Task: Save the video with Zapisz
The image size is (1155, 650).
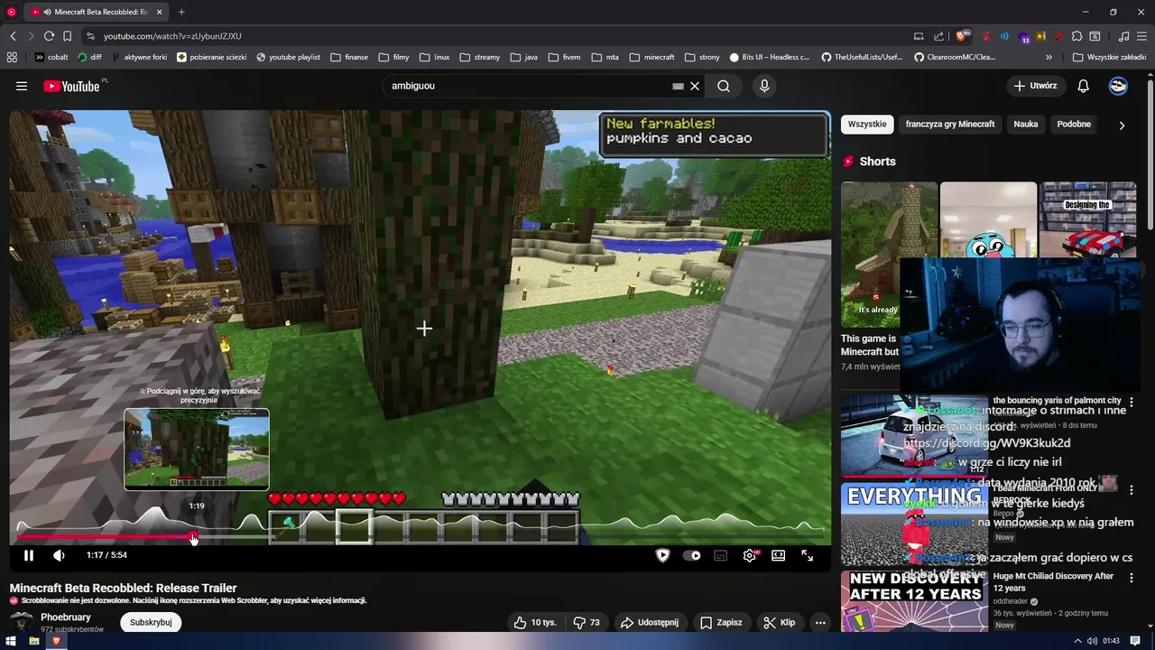Action: 721,622
